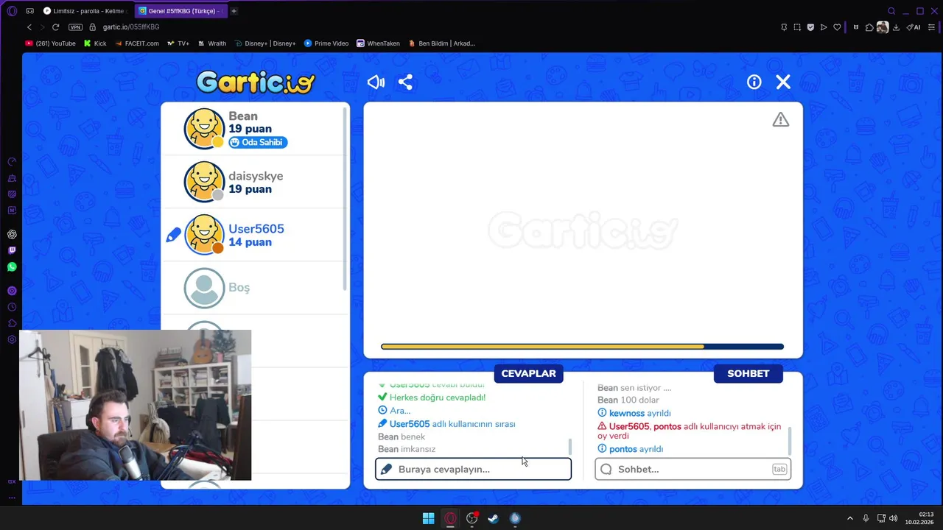
Task: Switch to the 'Limitsiz - parolla' browser tab
Action: click(x=85, y=11)
